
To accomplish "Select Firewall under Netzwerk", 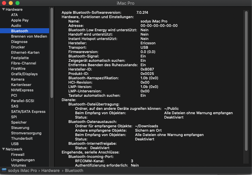I will click(18, 155).
